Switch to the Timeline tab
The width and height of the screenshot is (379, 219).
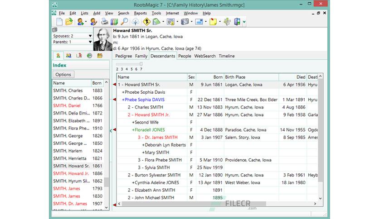click(227, 56)
